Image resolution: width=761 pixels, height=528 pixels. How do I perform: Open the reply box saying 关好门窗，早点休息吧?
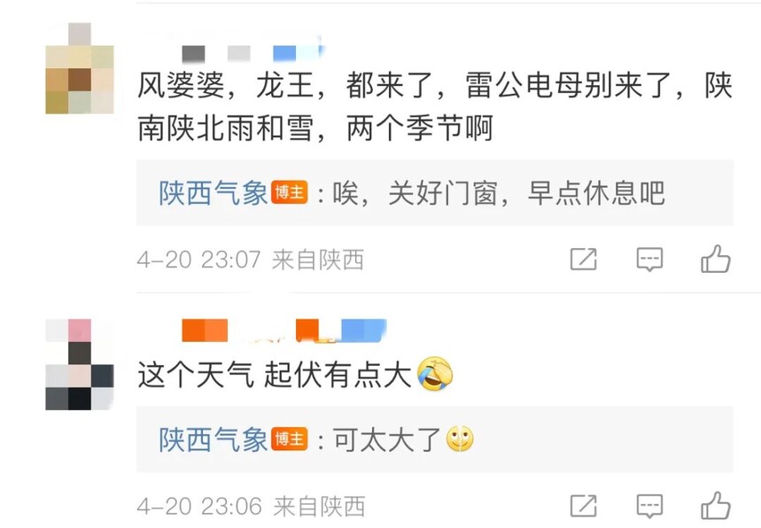[434, 192]
